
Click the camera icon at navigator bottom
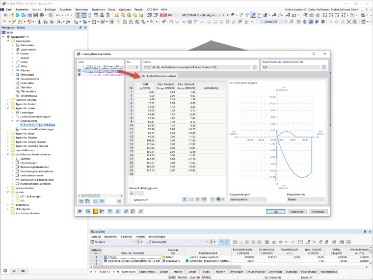pos(23,271)
